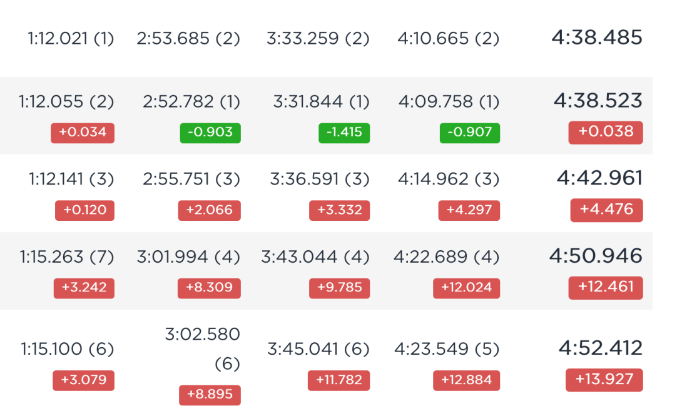Click the +4.476 gap badge

pyautogui.click(x=606, y=210)
